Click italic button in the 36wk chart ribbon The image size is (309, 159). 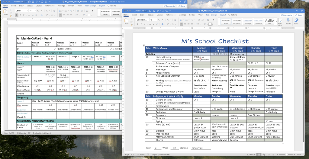20,15
